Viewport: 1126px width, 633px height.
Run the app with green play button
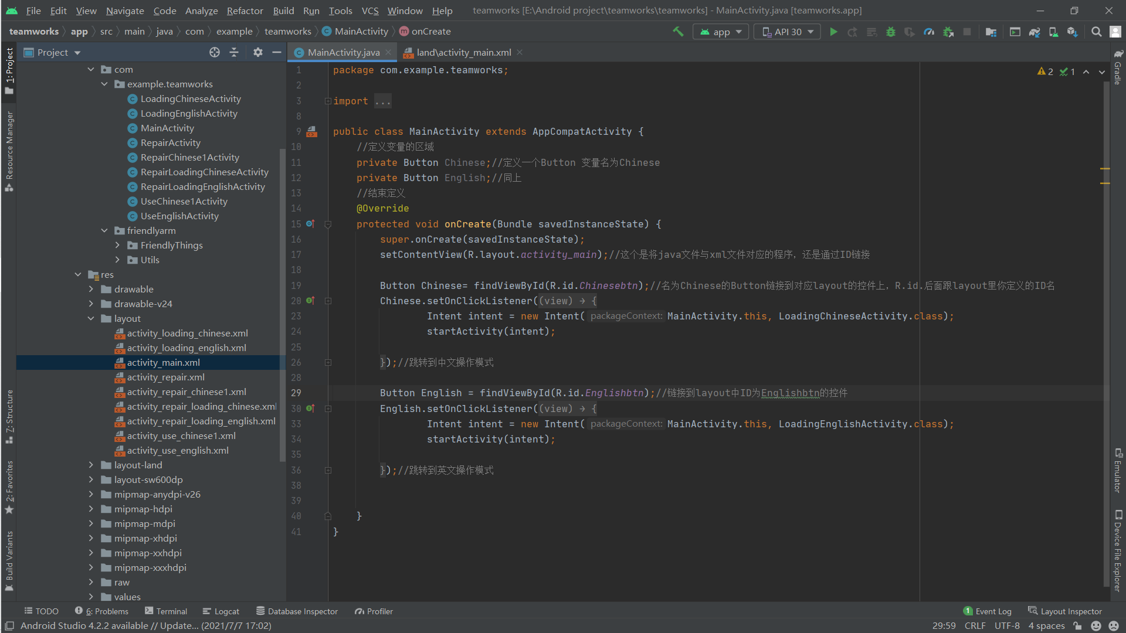click(833, 32)
